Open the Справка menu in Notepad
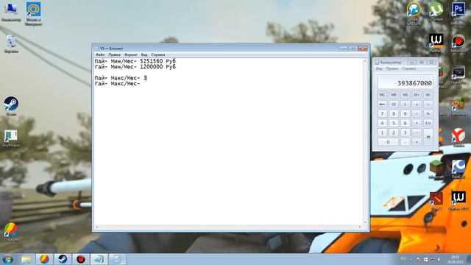 158,54
